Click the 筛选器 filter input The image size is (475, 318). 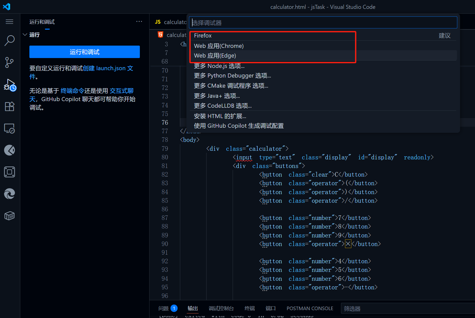coord(408,309)
